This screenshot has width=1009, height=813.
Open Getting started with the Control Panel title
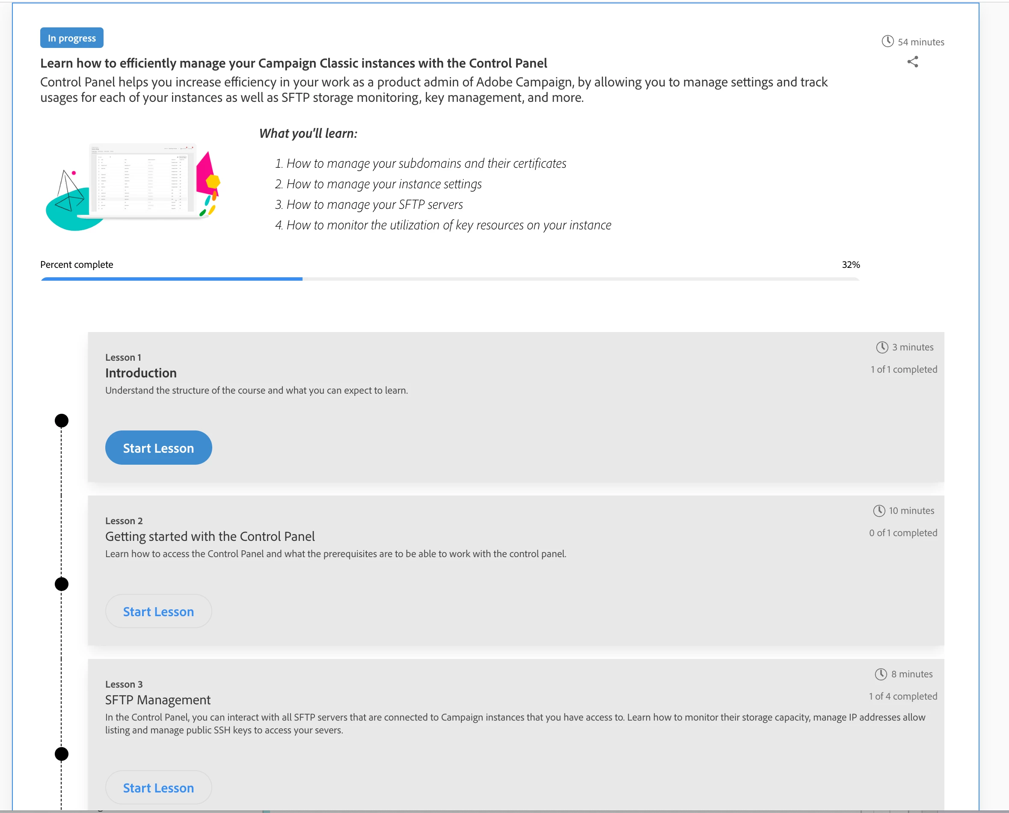coord(210,536)
